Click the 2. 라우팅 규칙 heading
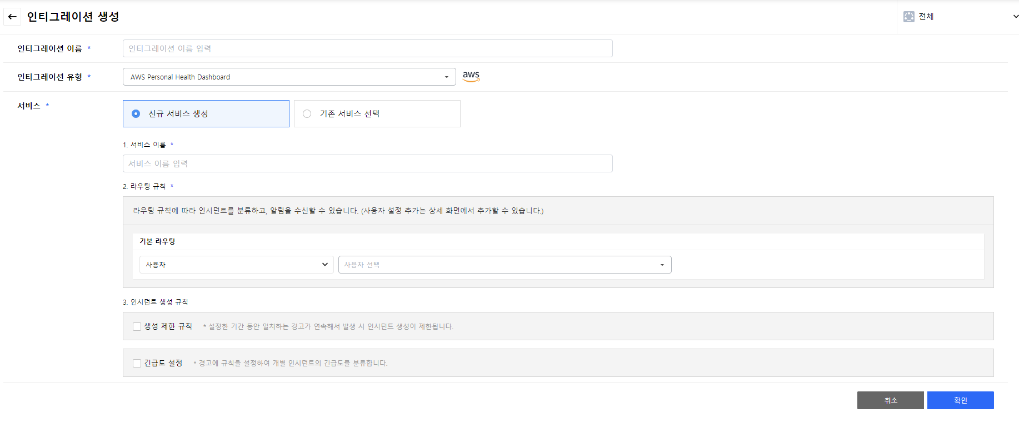This screenshot has height=447, width=1019. click(144, 186)
